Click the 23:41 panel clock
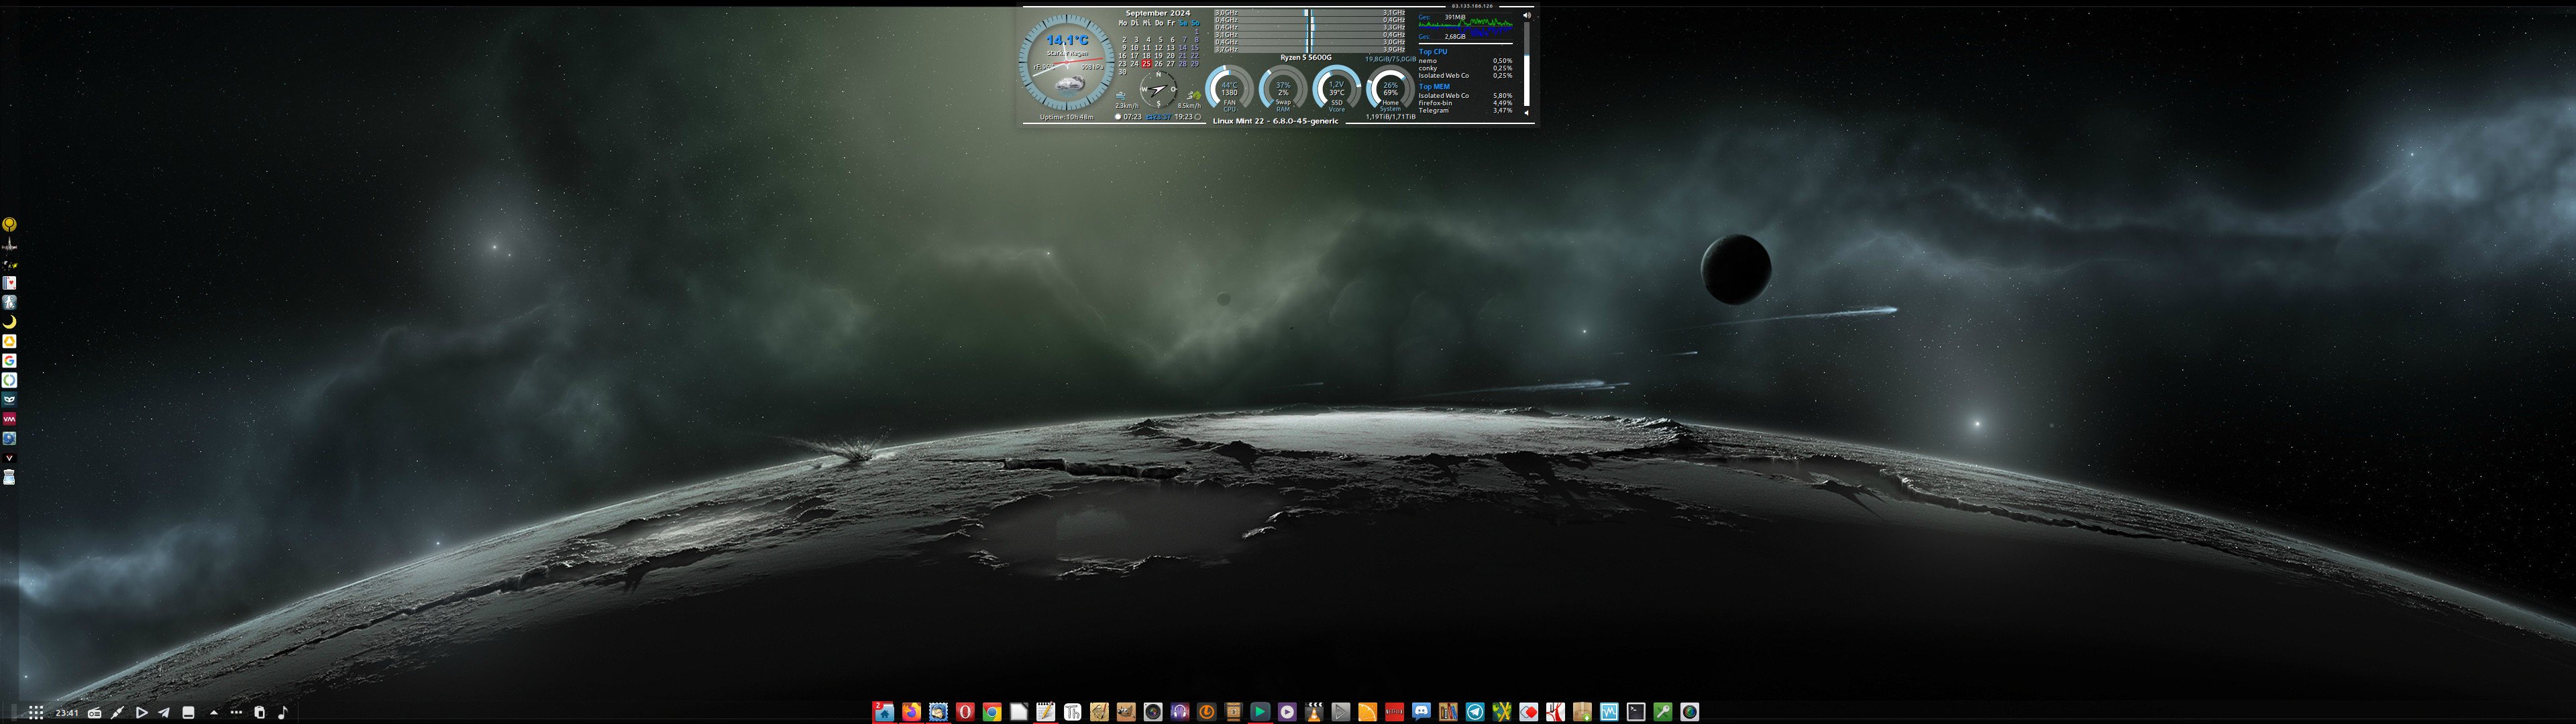 click(x=67, y=713)
